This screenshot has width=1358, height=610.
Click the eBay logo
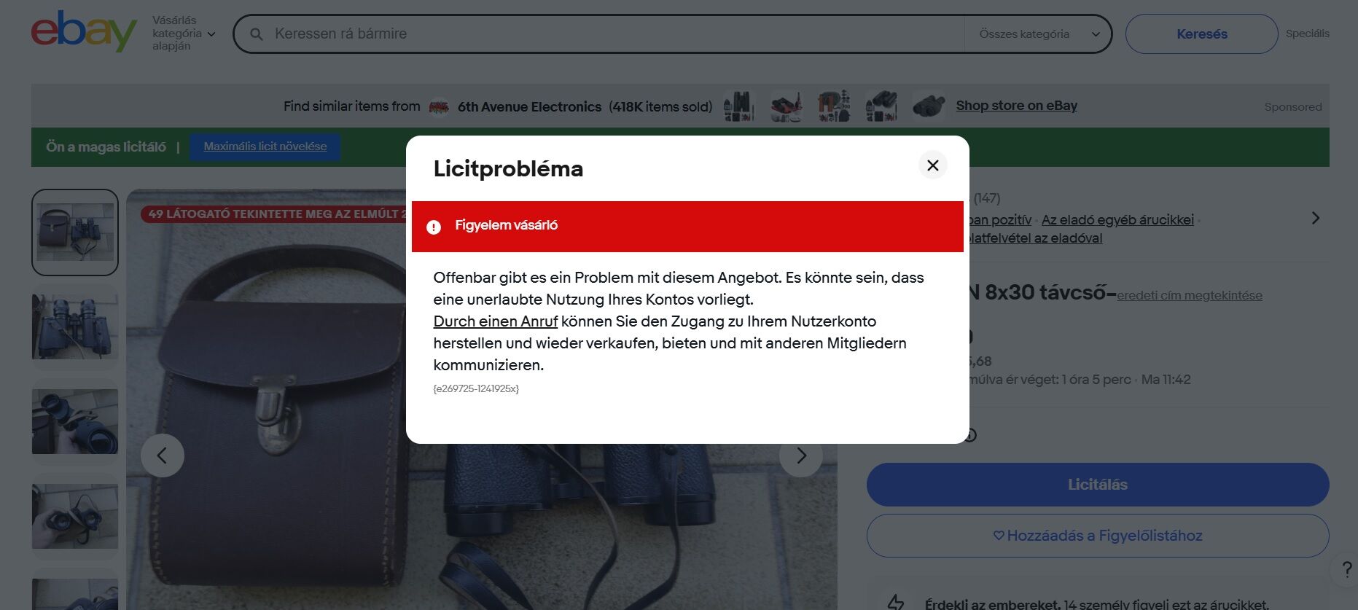(83, 32)
